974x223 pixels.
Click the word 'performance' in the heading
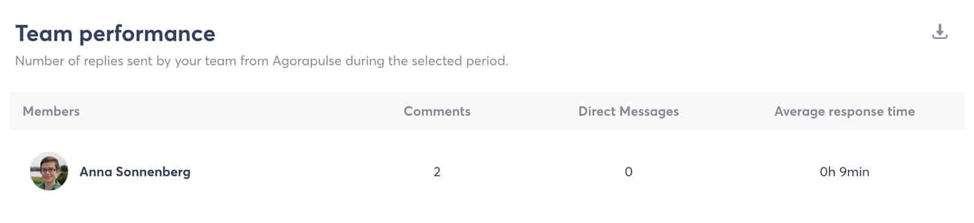coord(147,35)
